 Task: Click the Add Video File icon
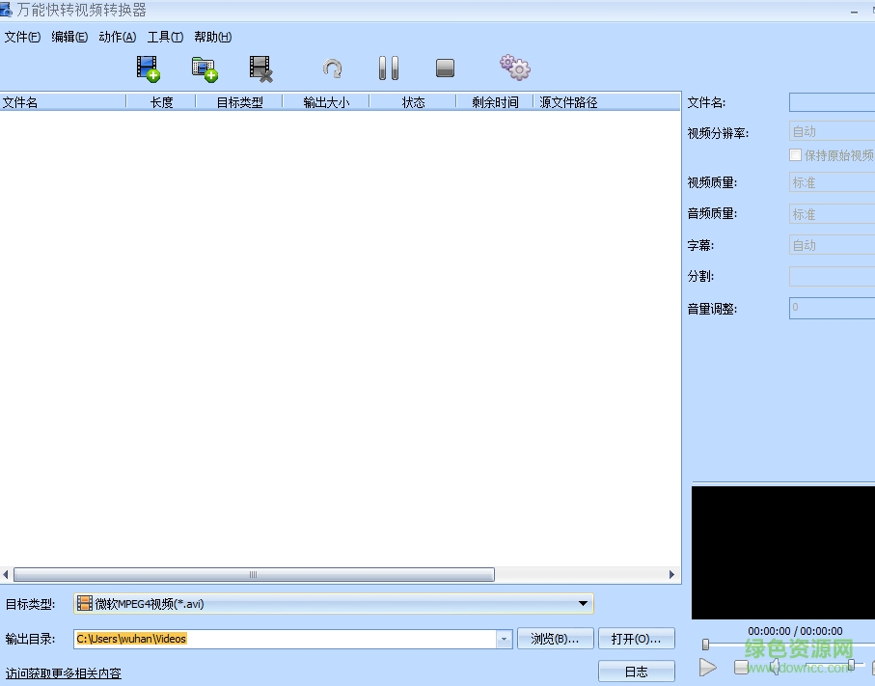pos(147,67)
